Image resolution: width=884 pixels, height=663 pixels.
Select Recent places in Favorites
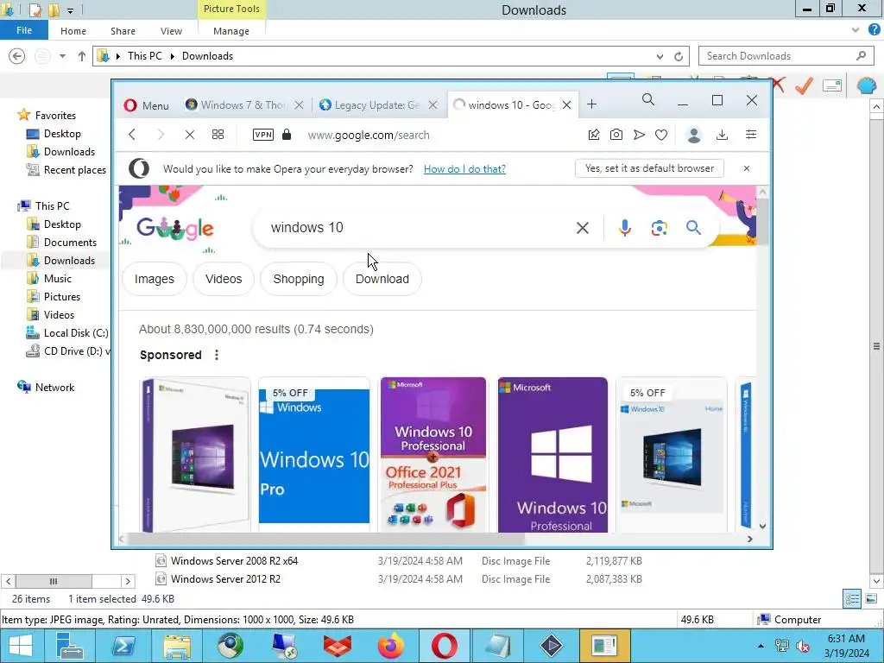66,170
